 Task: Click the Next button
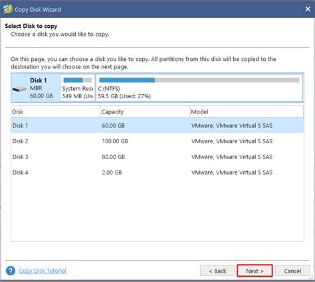(x=255, y=271)
